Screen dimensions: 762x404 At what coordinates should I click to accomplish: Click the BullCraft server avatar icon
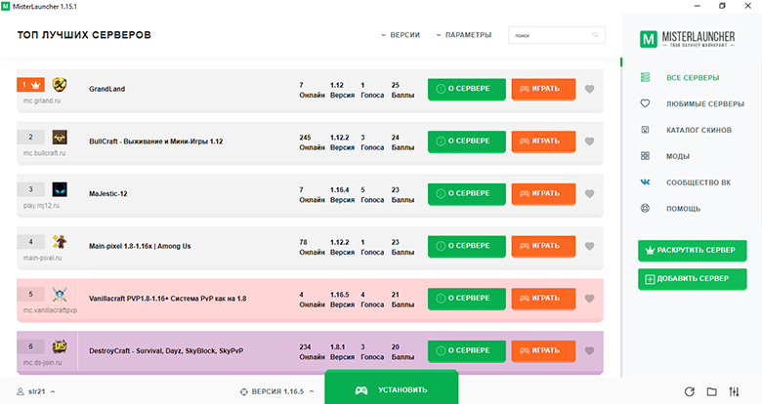click(60, 137)
